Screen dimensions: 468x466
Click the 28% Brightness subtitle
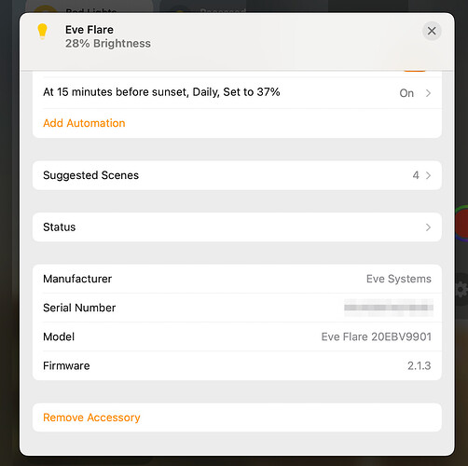tap(108, 44)
